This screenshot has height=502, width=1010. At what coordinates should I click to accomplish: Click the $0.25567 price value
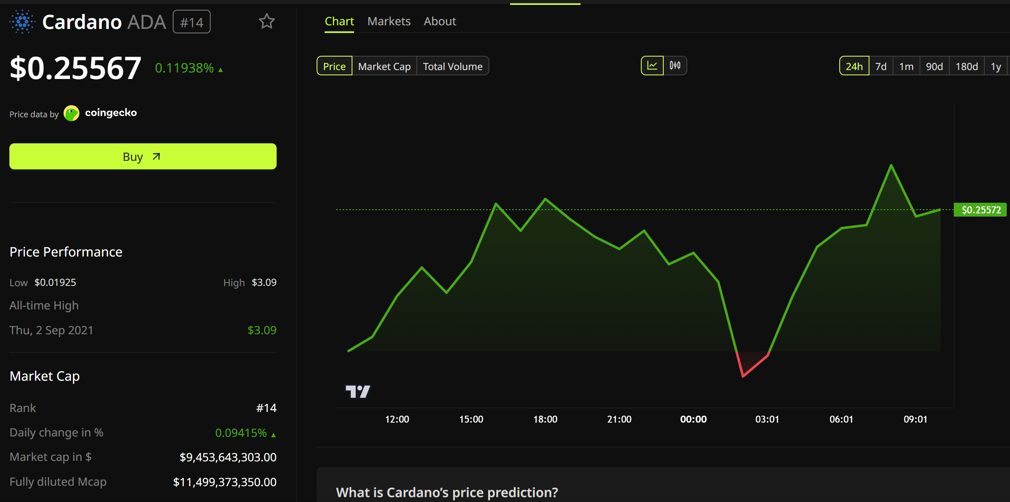[76, 68]
